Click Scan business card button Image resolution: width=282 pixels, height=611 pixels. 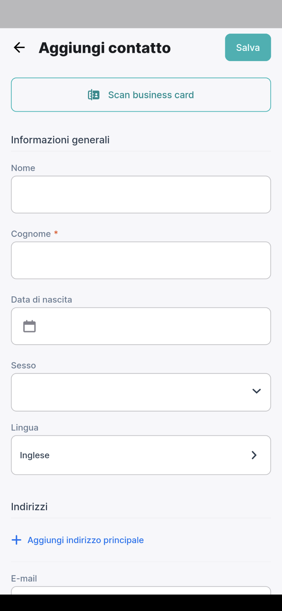[x=141, y=95]
